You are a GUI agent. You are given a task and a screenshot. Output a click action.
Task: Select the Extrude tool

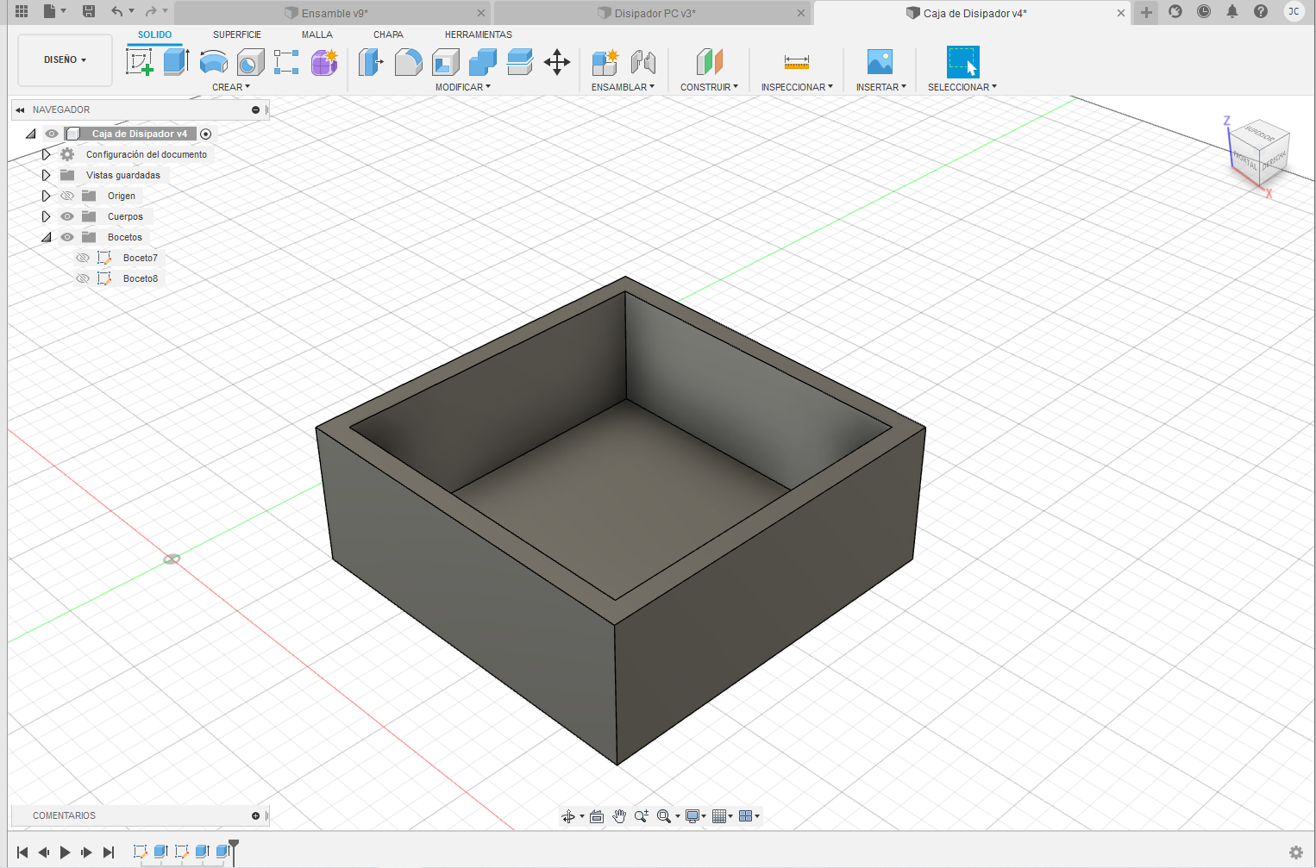click(x=177, y=62)
